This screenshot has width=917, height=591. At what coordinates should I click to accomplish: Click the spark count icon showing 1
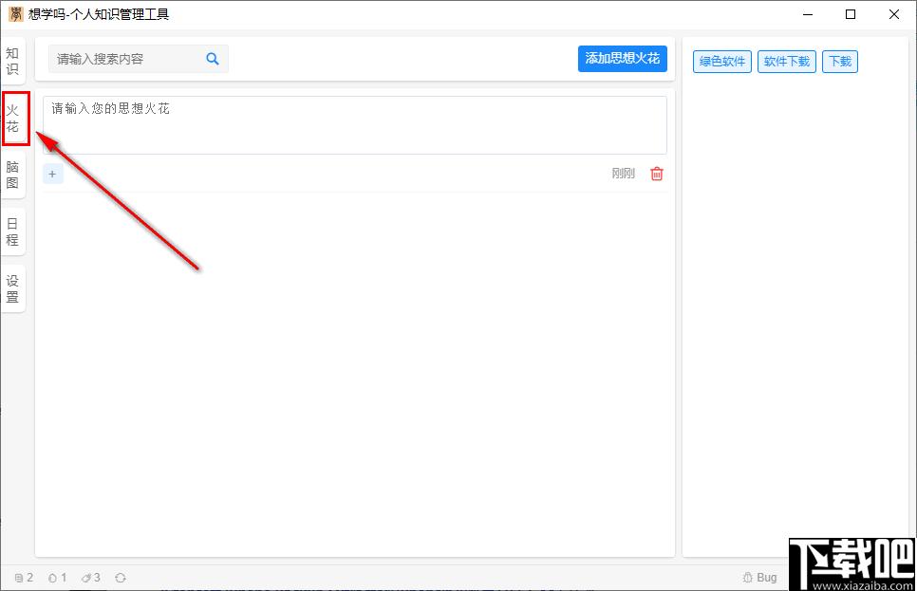pyautogui.click(x=52, y=578)
